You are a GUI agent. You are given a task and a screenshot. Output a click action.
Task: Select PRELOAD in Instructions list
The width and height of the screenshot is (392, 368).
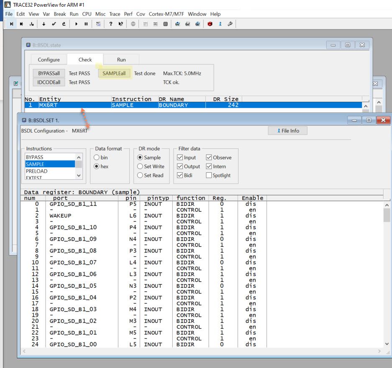pyautogui.click(x=50, y=171)
